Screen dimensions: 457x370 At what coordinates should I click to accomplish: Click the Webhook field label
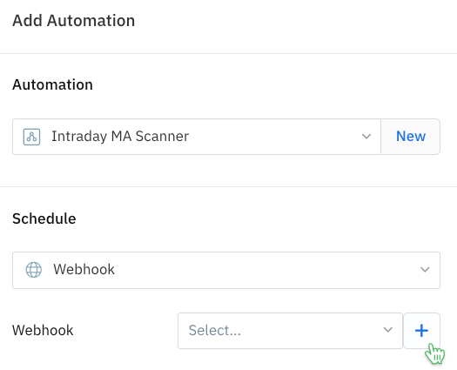pos(43,331)
